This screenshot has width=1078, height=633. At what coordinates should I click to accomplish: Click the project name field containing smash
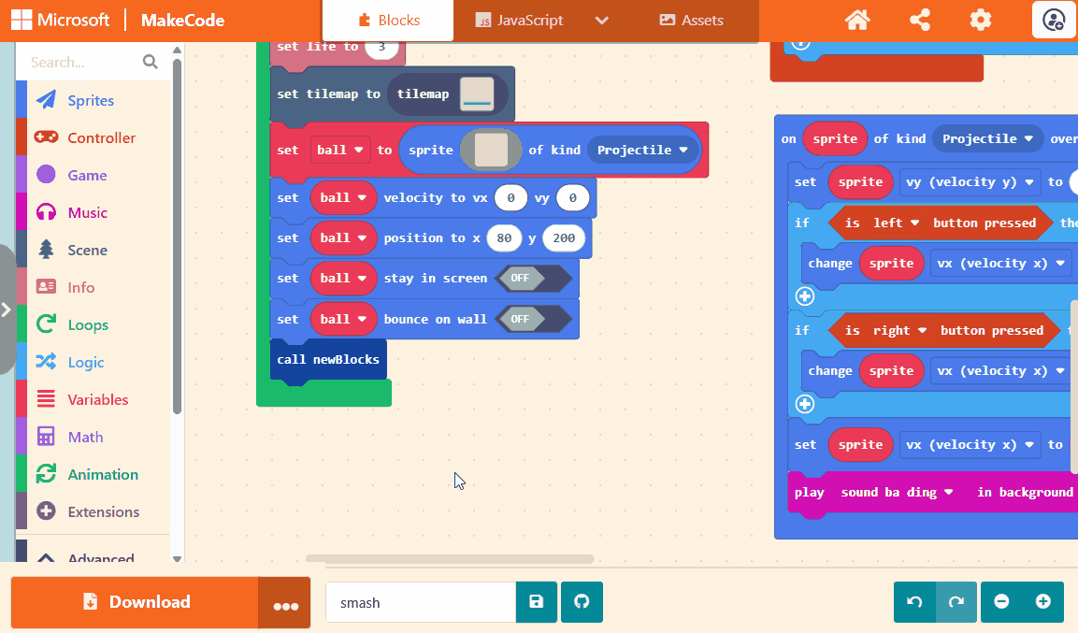pos(420,602)
